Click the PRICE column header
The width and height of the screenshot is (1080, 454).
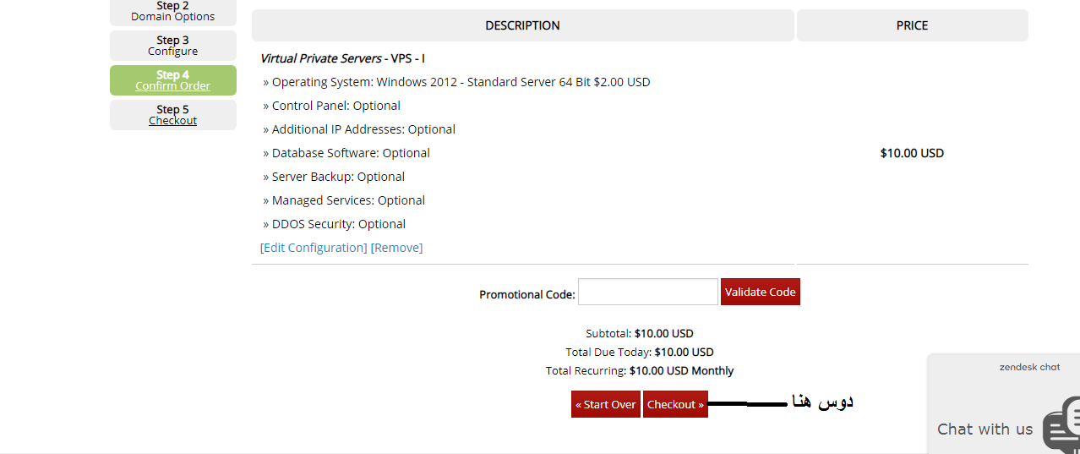pyautogui.click(x=912, y=25)
